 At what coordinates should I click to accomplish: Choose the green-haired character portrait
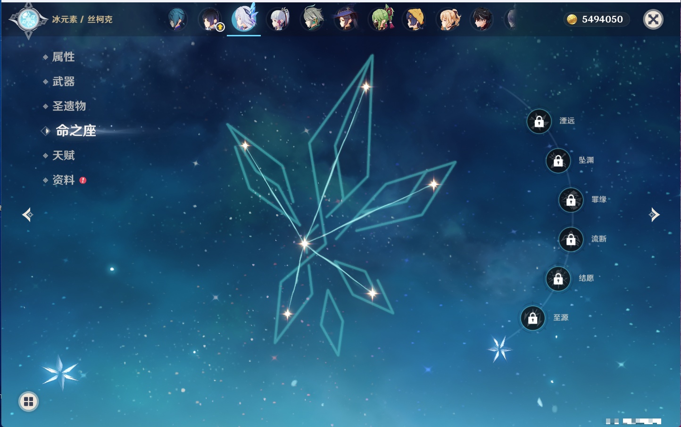[x=381, y=20]
